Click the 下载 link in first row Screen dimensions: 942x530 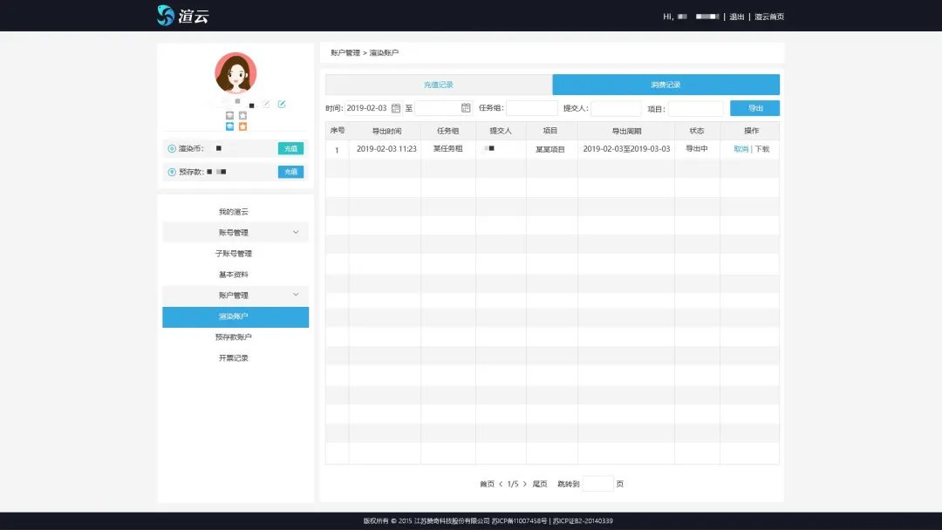pyautogui.click(x=762, y=149)
